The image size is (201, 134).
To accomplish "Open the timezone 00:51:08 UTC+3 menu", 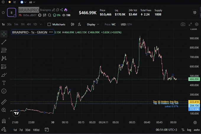I will coord(166,130).
